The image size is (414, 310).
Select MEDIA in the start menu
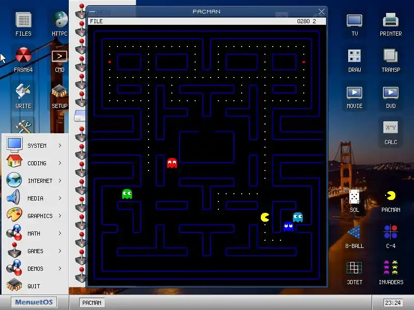34,198
